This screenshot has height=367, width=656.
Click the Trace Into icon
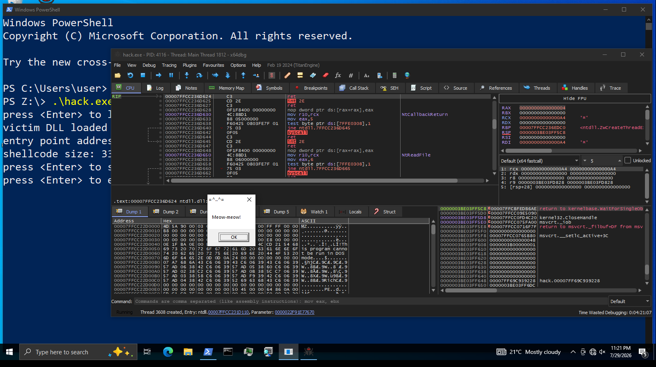[215, 75]
